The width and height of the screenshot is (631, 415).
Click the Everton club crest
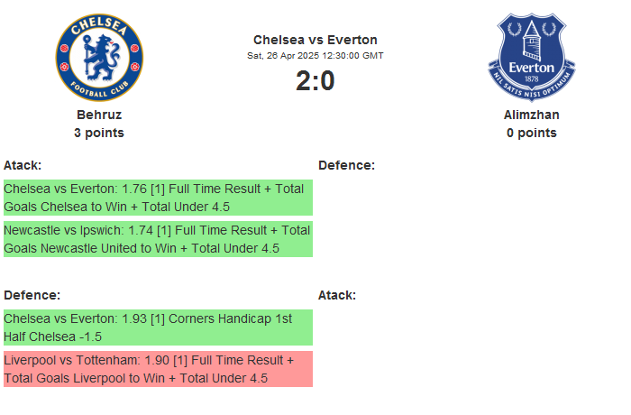pyautogui.click(x=531, y=56)
